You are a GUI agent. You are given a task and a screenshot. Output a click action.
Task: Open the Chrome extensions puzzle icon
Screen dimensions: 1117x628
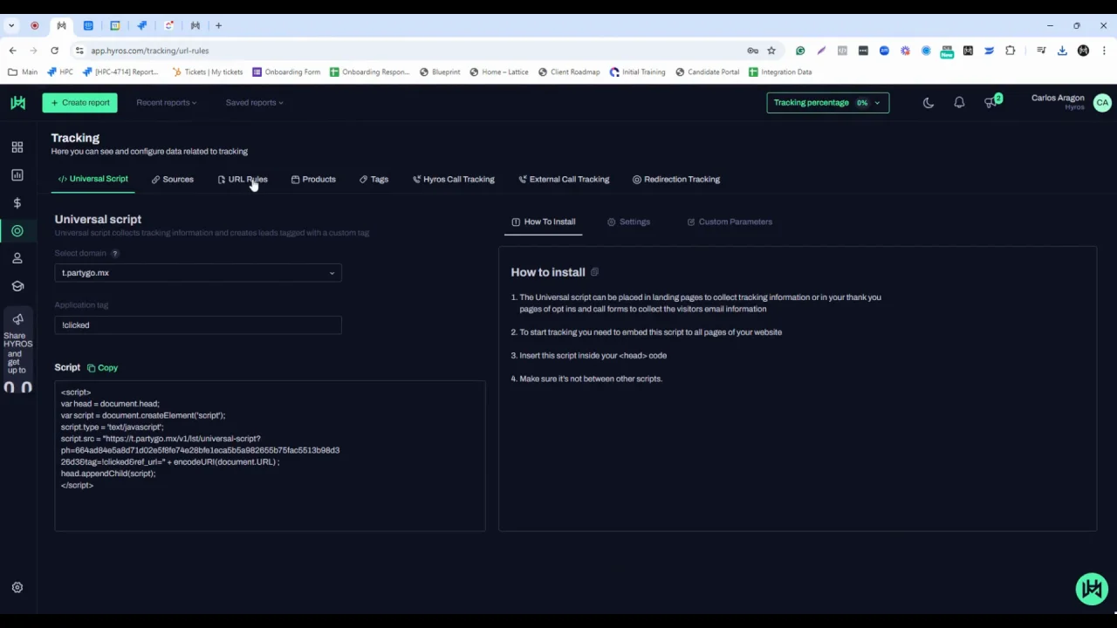point(1011,51)
